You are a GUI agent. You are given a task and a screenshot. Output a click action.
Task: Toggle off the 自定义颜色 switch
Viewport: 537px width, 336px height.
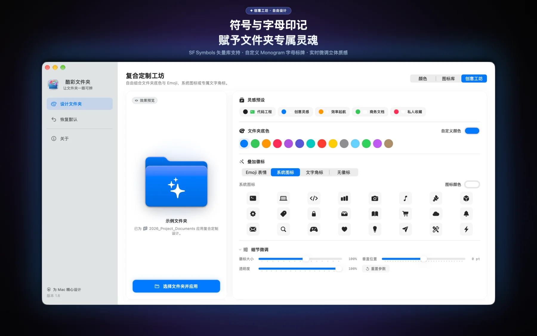(x=472, y=131)
